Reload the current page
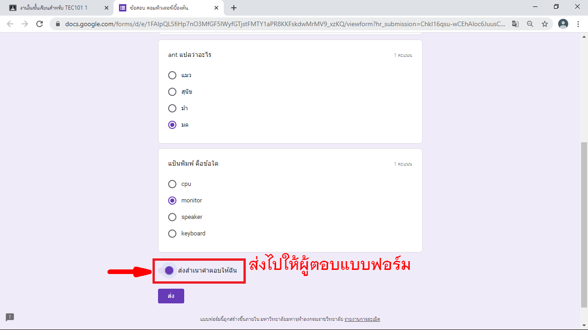The width and height of the screenshot is (588, 330). [x=40, y=24]
